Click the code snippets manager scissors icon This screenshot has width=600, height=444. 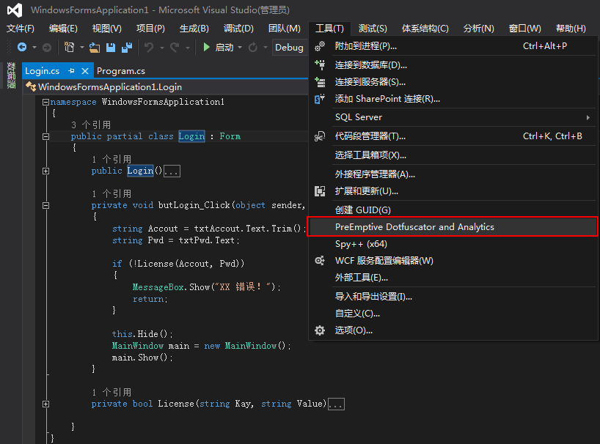coord(320,136)
